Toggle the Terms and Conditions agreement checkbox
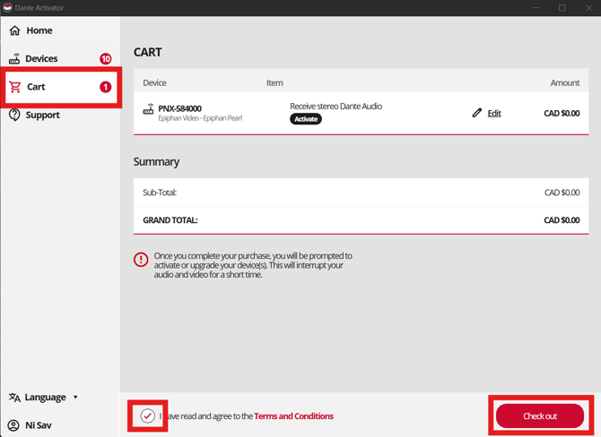The width and height of the screenshot is (601, 437). [148, 416]
